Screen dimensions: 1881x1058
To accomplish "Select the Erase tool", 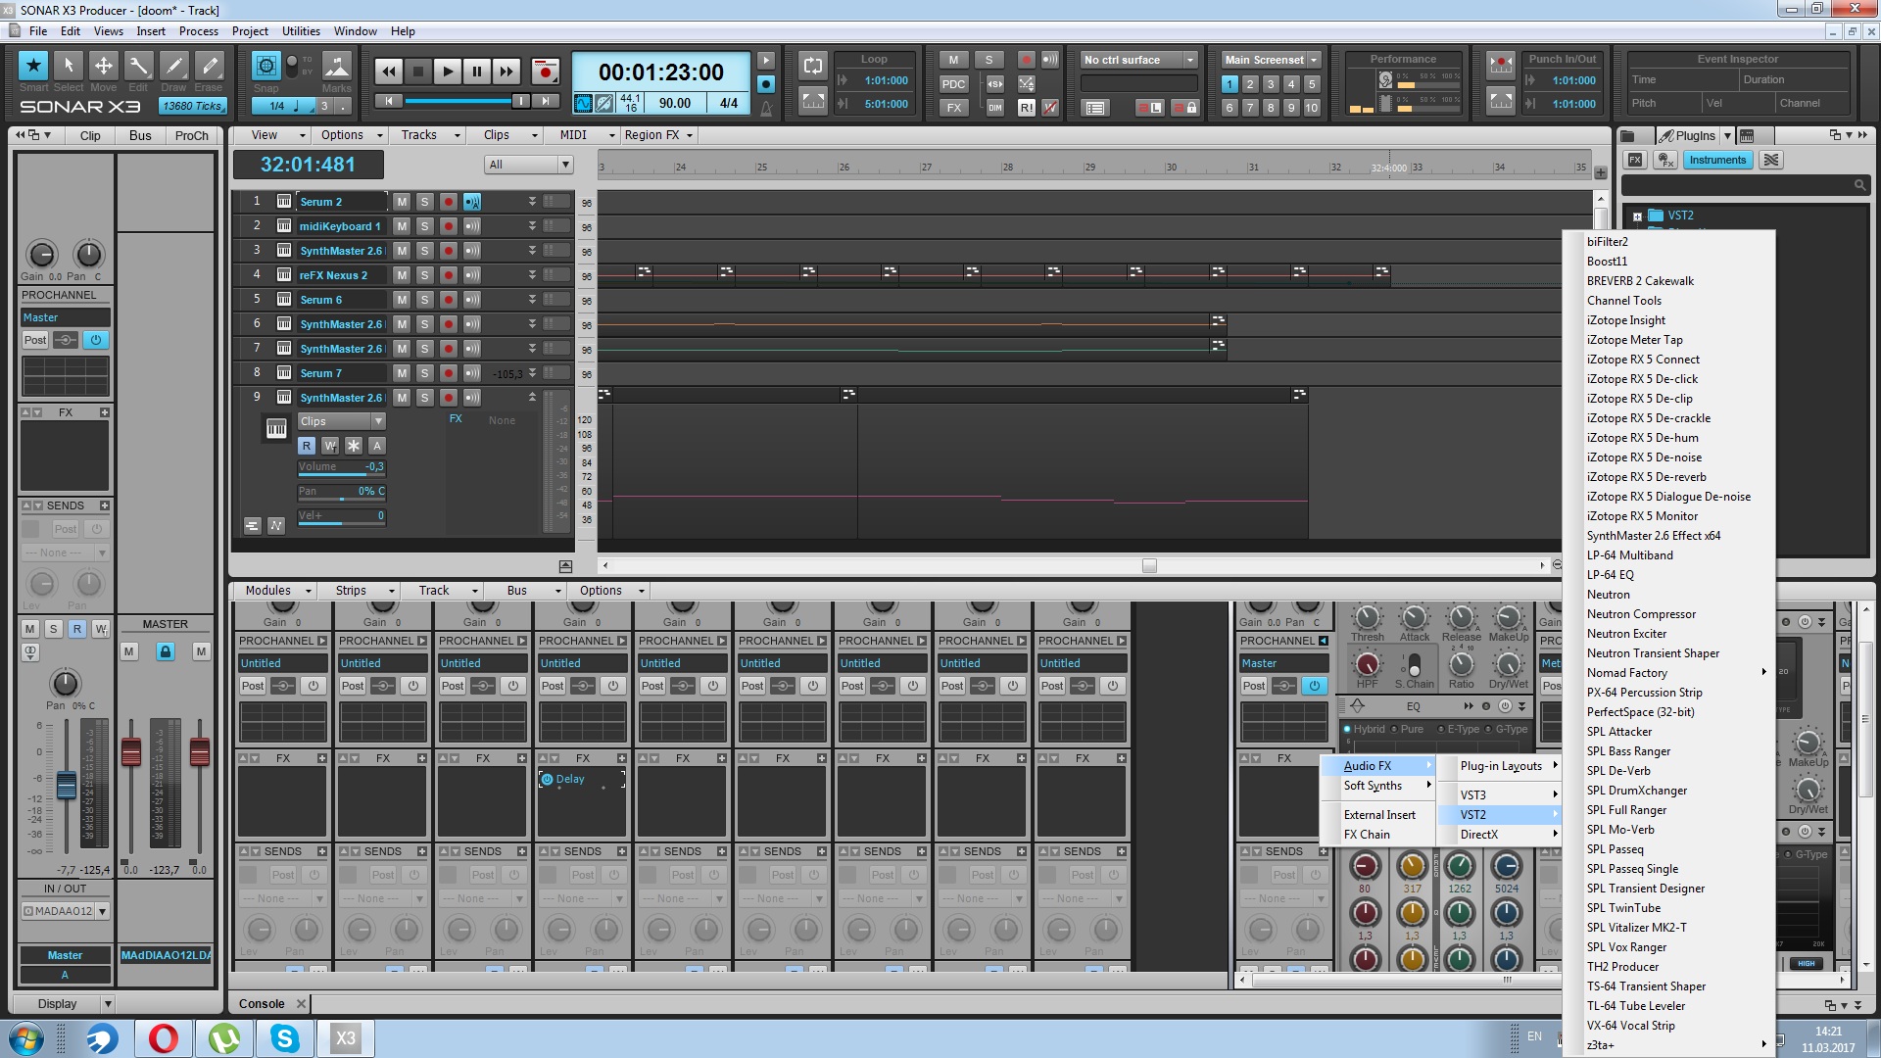I will coord(209,66).
